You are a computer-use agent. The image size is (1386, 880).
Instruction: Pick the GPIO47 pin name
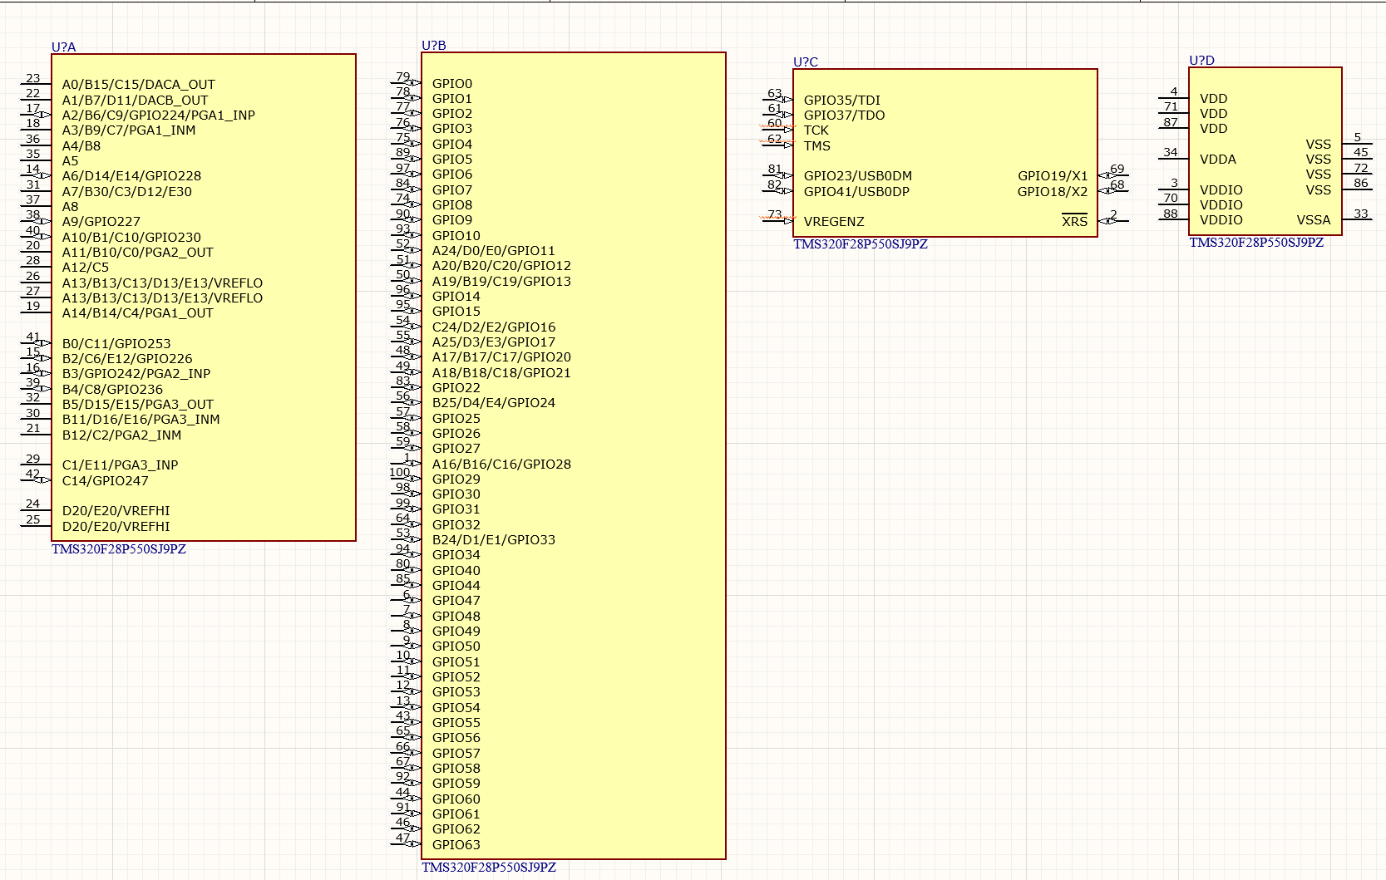coord(456,601)
